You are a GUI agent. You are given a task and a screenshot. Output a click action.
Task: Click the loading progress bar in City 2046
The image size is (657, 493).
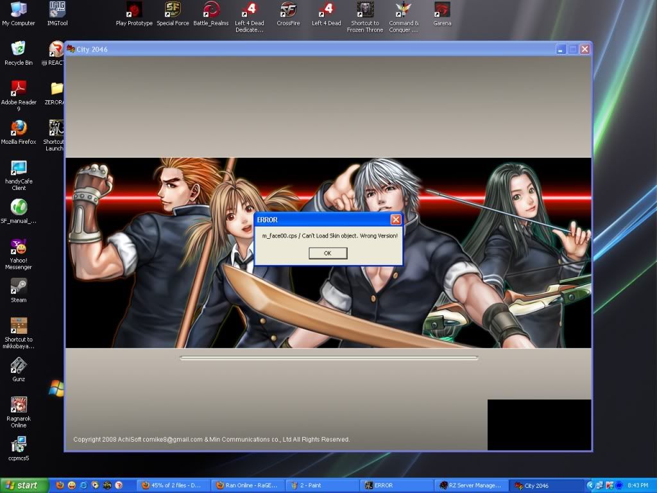(328, 358)
